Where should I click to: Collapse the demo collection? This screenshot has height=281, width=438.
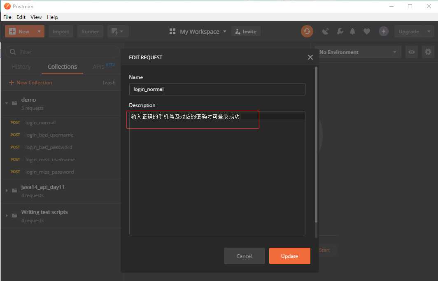(x=7, y=103)
